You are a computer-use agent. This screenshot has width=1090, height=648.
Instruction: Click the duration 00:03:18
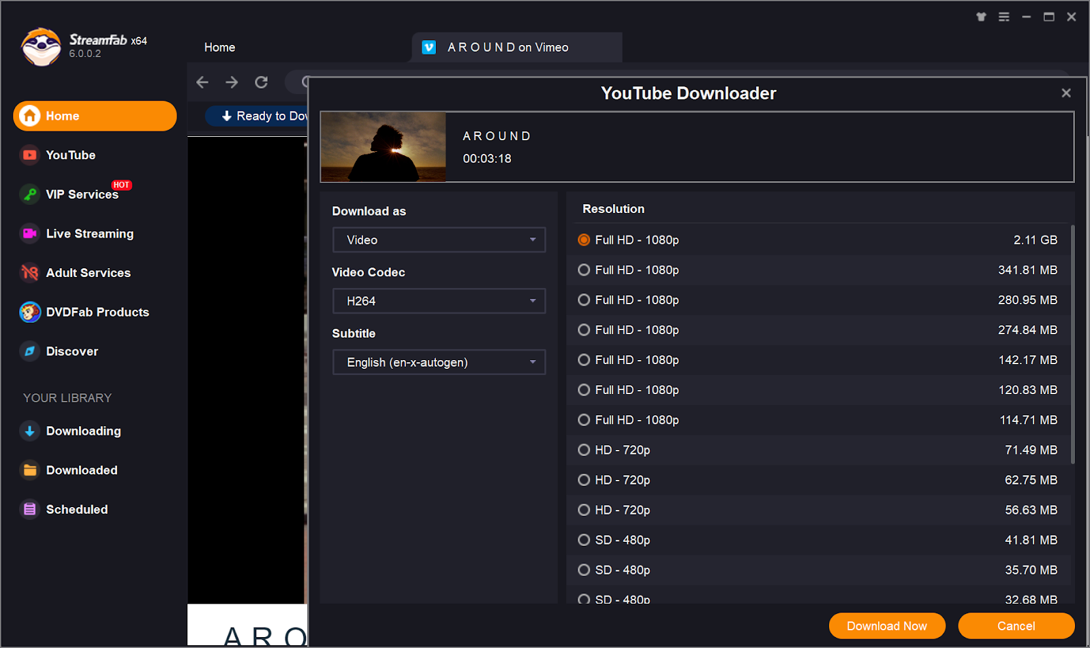(x=487, y=159)
